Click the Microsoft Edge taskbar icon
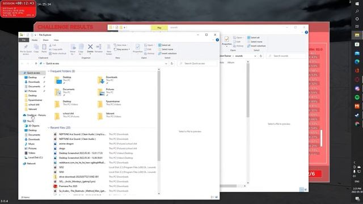Viewport: 363px width, 204px height. tap(357, 62)
